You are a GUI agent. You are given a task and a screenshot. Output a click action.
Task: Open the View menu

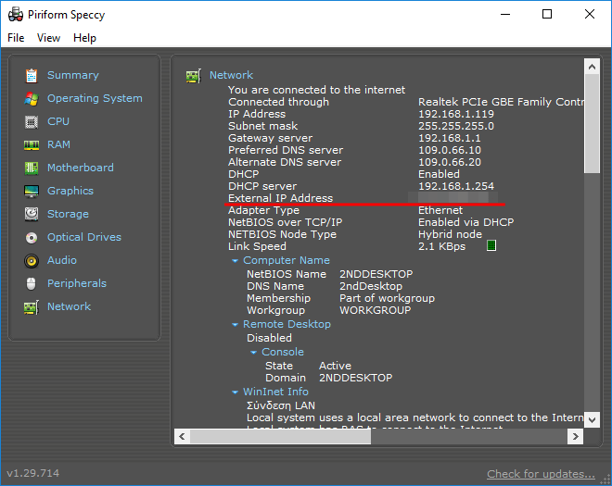pyautogui.click(x=48, y=38)
